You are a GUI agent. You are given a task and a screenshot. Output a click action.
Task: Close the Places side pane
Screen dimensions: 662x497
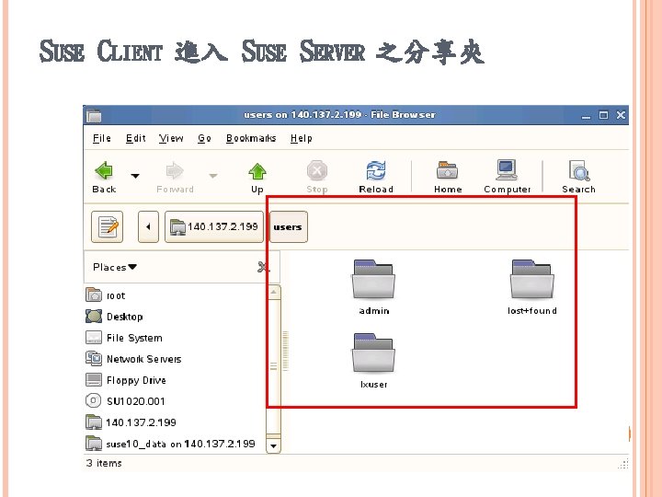pos(263,267)
